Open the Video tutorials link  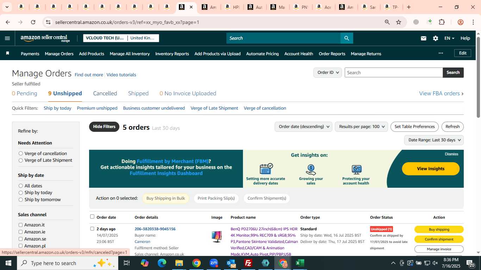point(121,75)
